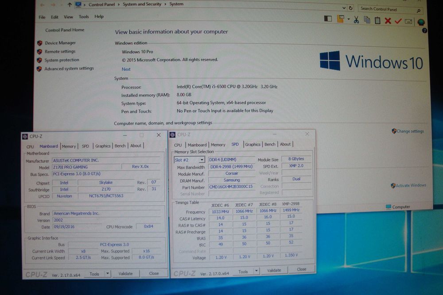Screen dimensions: 443x295
Task: Open the Slot #2 memory slot dropdown
Action: tap(202, 160)
